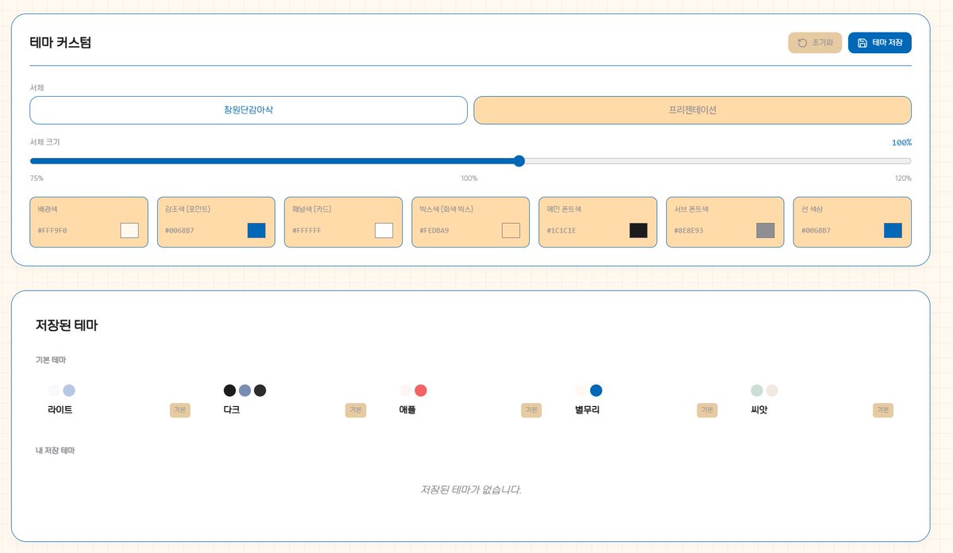953x553 pixels.
Task: Select the 창원단감아삭 font option
Action: tap(249, 110)
